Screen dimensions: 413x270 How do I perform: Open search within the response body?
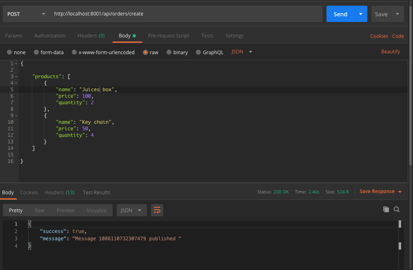(397, 209)
